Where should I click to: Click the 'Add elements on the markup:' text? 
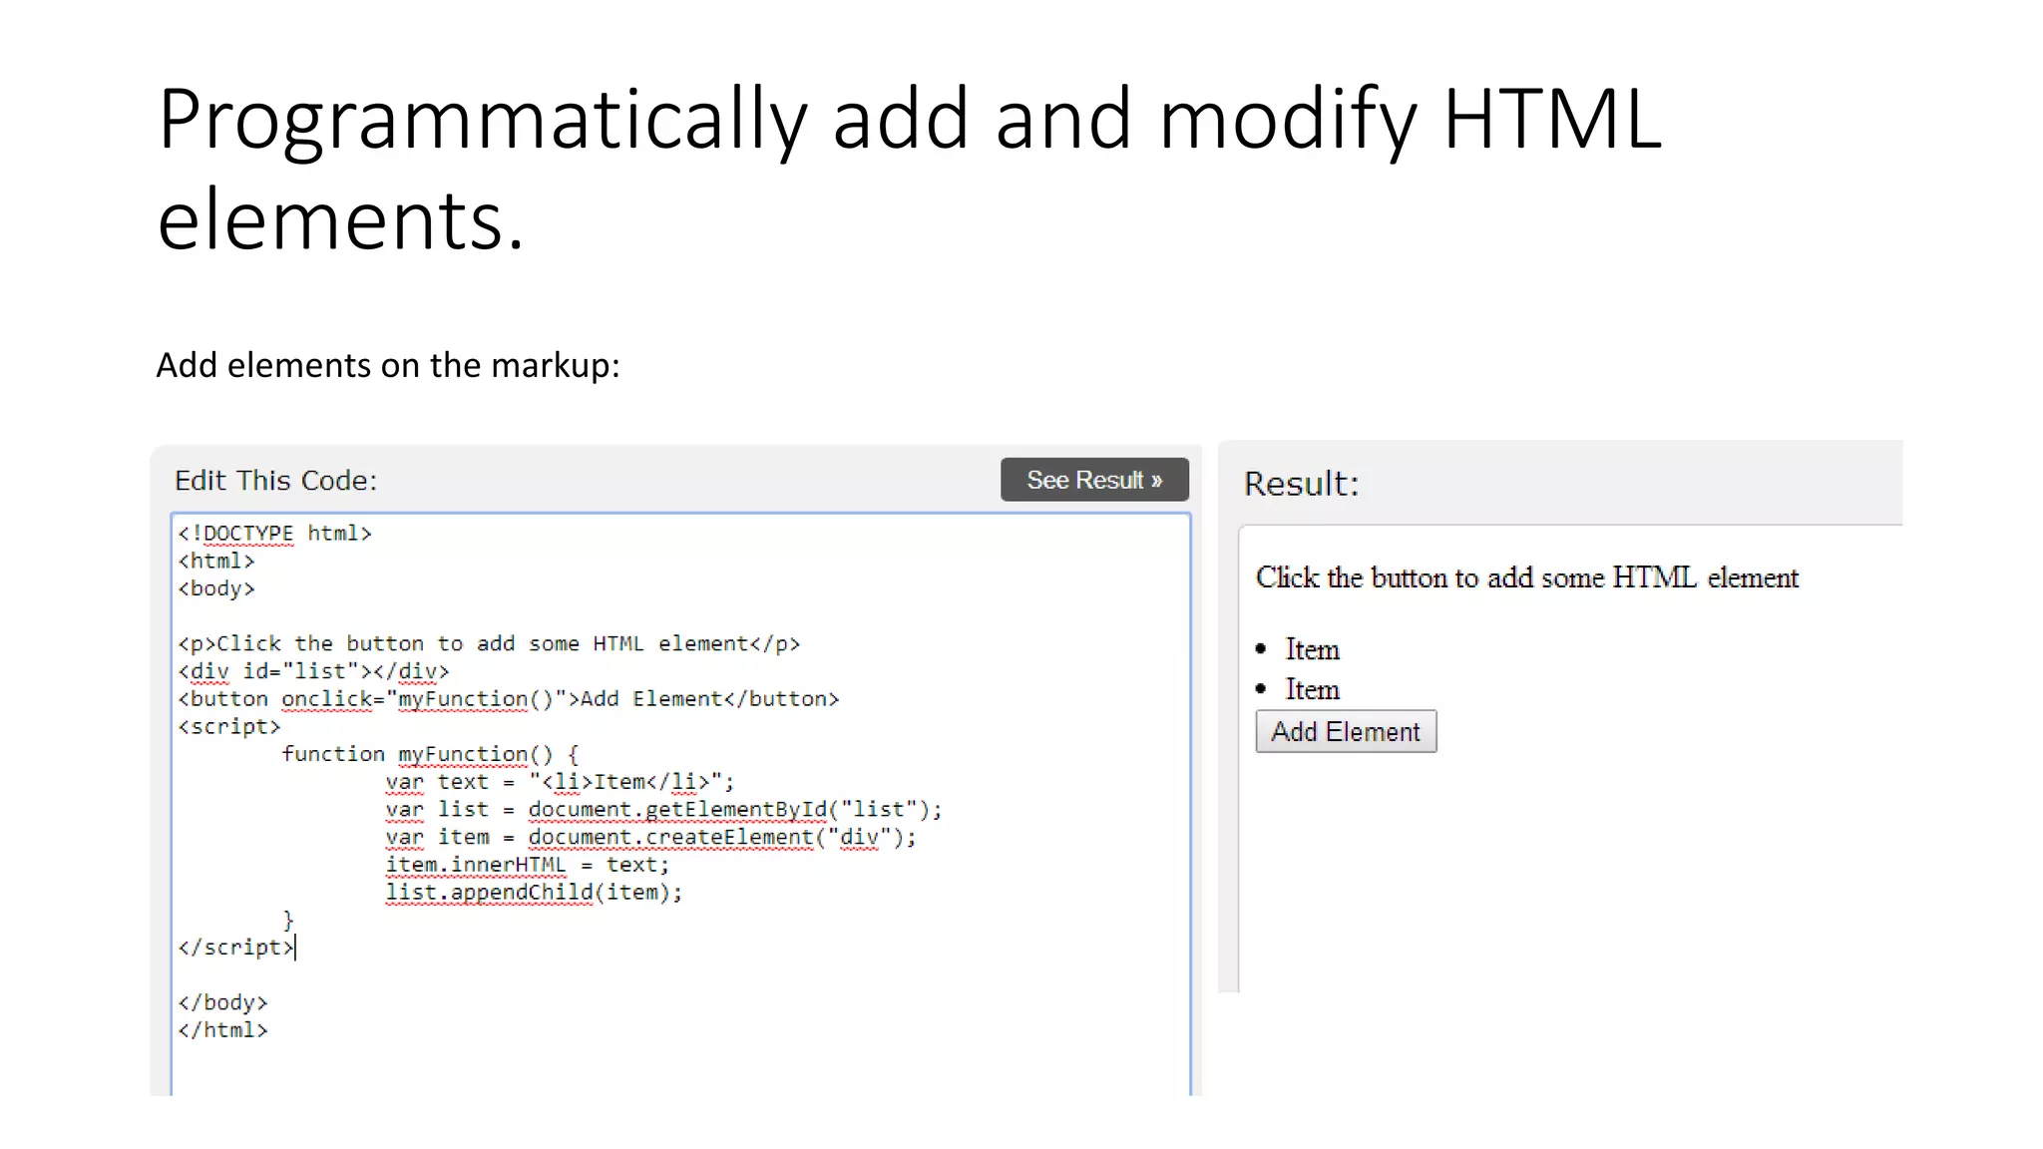coord(388,365)
